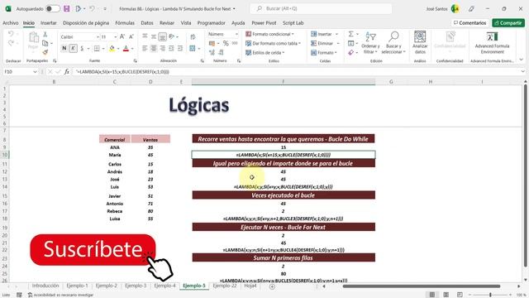The width and height of the screenshot is (529, 298).
Task: Click the Save icon in title bar
Action: click(67, 9)
